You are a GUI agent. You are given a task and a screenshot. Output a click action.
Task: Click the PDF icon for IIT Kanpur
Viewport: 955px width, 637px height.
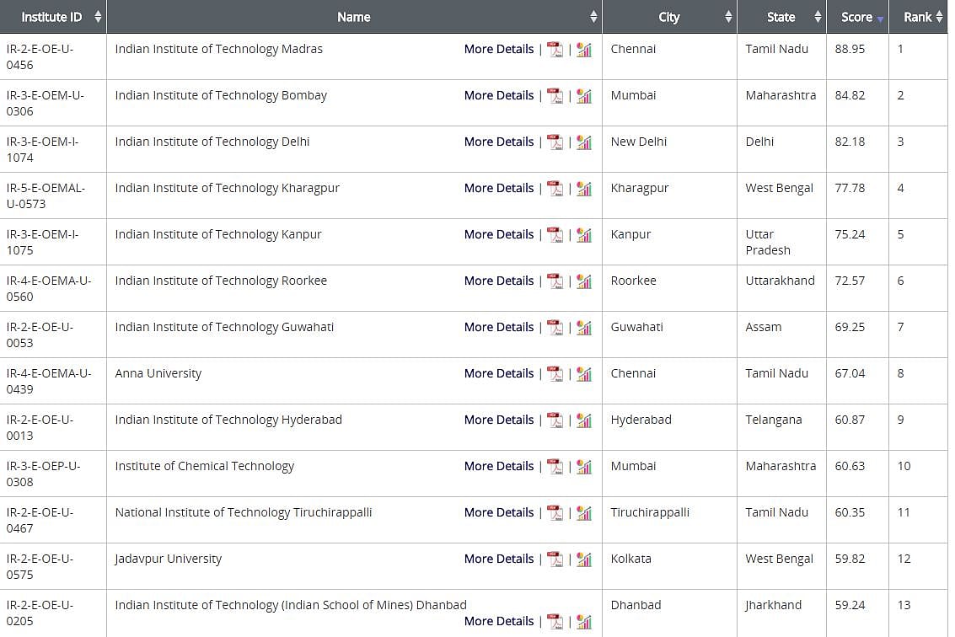pos(555,235)
